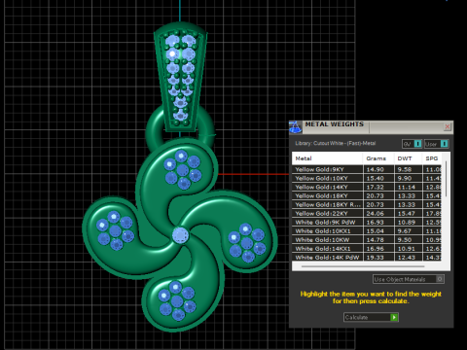Click the 12.43 DWT value
Screen dimensions: 467x350
(x=406, y=257)
